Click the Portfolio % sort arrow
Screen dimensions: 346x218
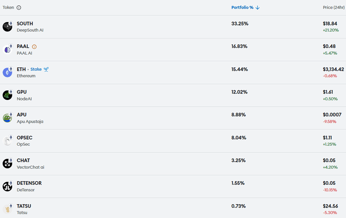tap(258, 7)
